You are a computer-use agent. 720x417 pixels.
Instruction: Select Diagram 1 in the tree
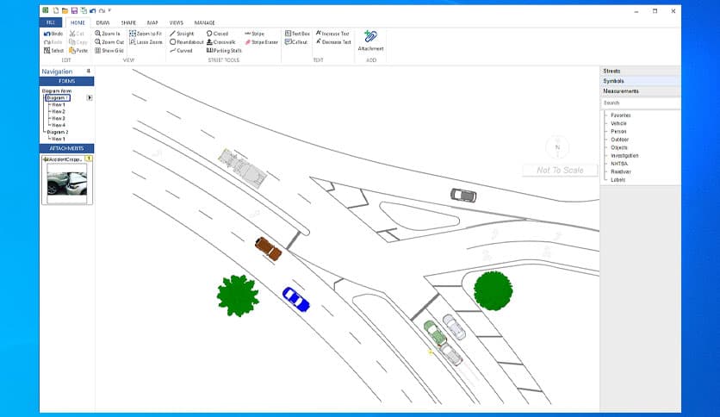pos(58,98)
